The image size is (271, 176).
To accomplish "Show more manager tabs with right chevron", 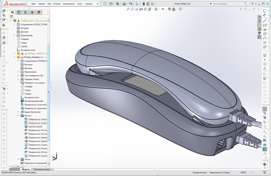I will (48, 12).
